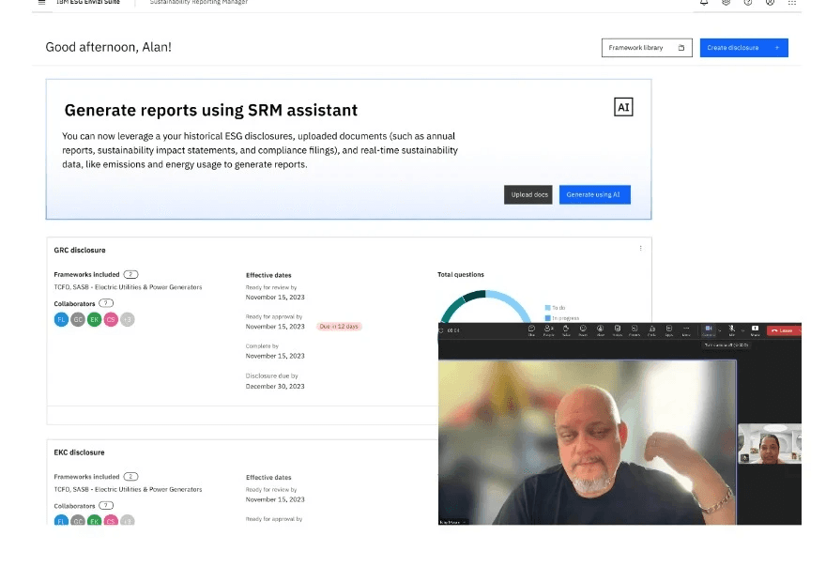Click Generate using AI button
The image size is (826, 582).
[x=595, y=194]
